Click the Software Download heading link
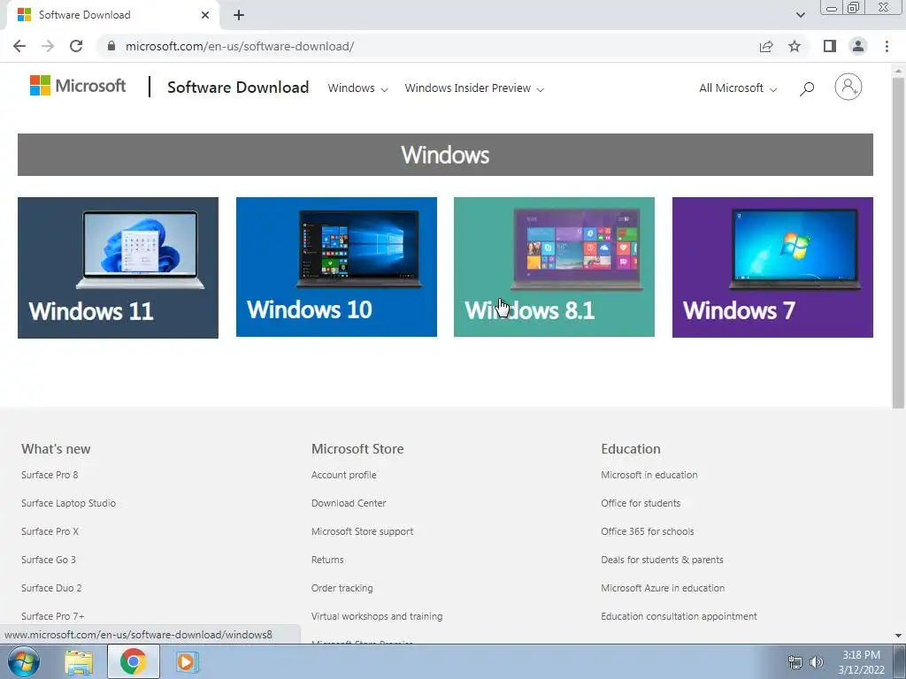This screenshot has width=906, height=679. pyautogui.click(x=238, y=88)
